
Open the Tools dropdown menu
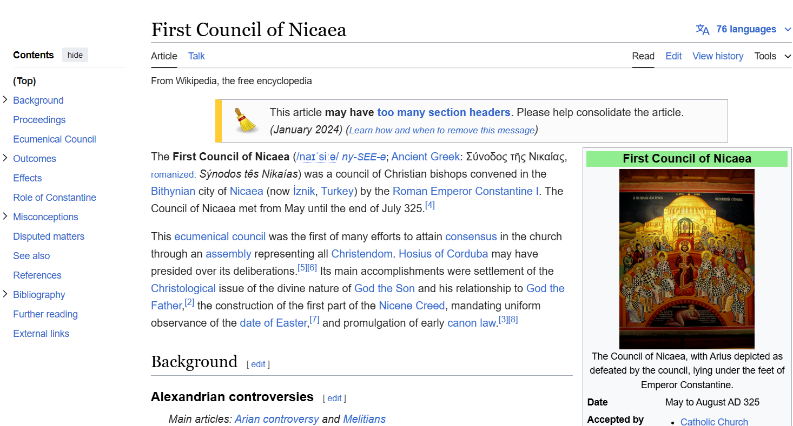coord(772,56)
